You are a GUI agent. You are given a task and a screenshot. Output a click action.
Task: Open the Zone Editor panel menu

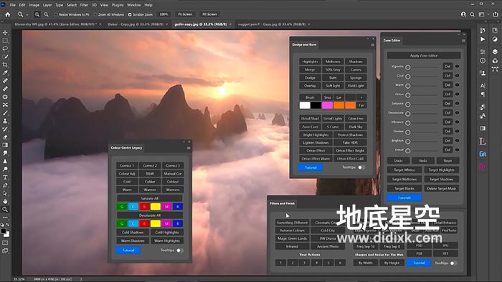click(x=463, y=41)
